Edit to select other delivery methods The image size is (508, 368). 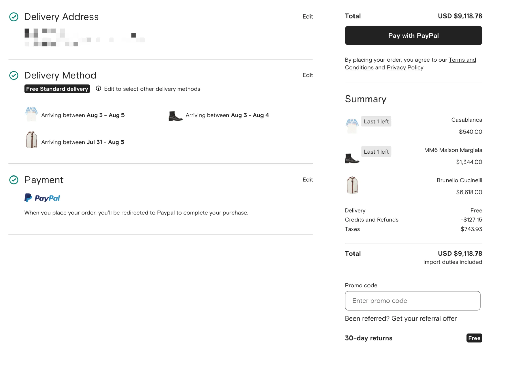pyautogui.click(x=307, y=75)
